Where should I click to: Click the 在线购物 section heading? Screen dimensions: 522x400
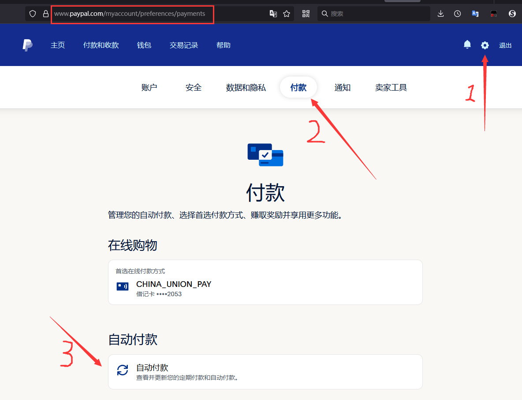click(x=133, y=245)
